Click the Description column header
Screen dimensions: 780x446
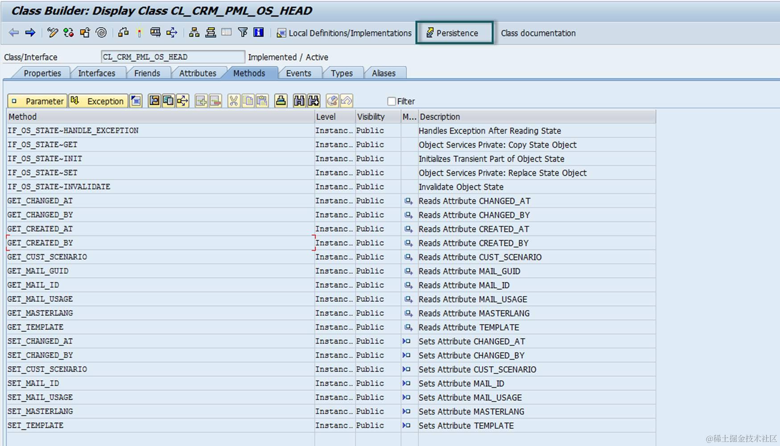pos(537,117)
